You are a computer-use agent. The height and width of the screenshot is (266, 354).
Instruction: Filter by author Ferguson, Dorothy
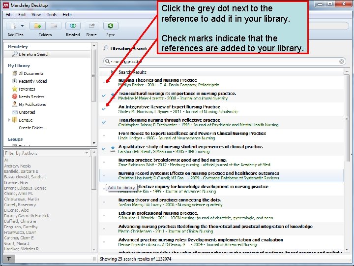click(21, 227)
